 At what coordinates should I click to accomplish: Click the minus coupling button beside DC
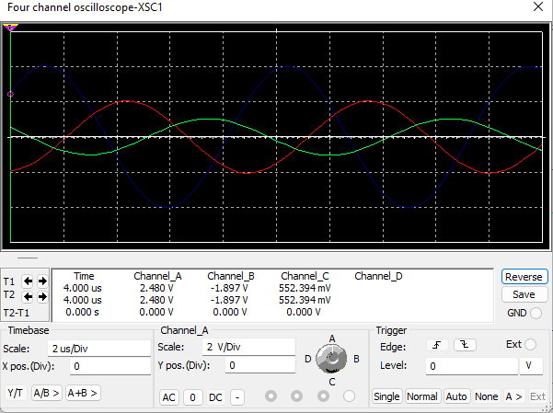(236, 396)
